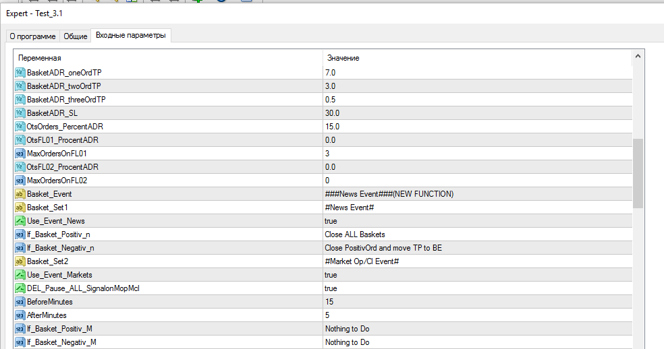Select the Use_Event_News variable name
664x349 pixels.
pyautogui.click(x=56, y=221)
